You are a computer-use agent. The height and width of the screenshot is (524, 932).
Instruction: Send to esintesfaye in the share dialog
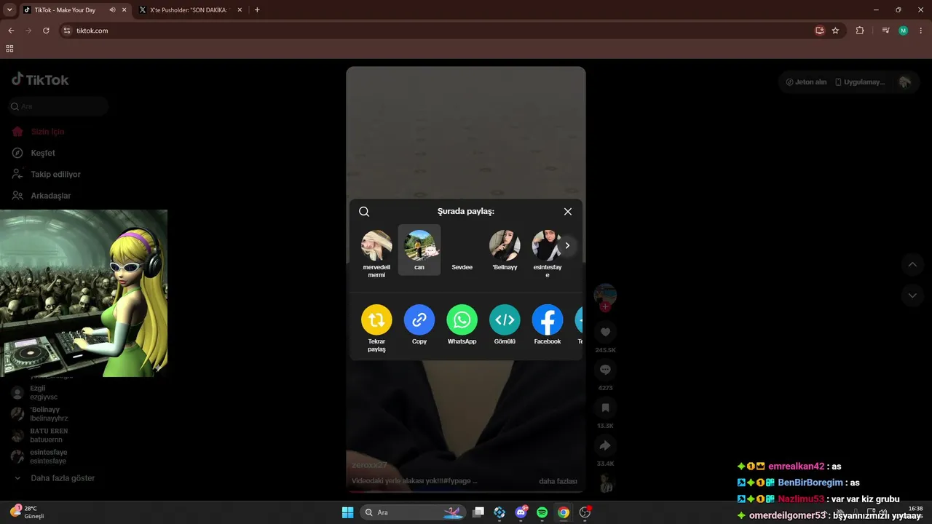pos(548,254)
